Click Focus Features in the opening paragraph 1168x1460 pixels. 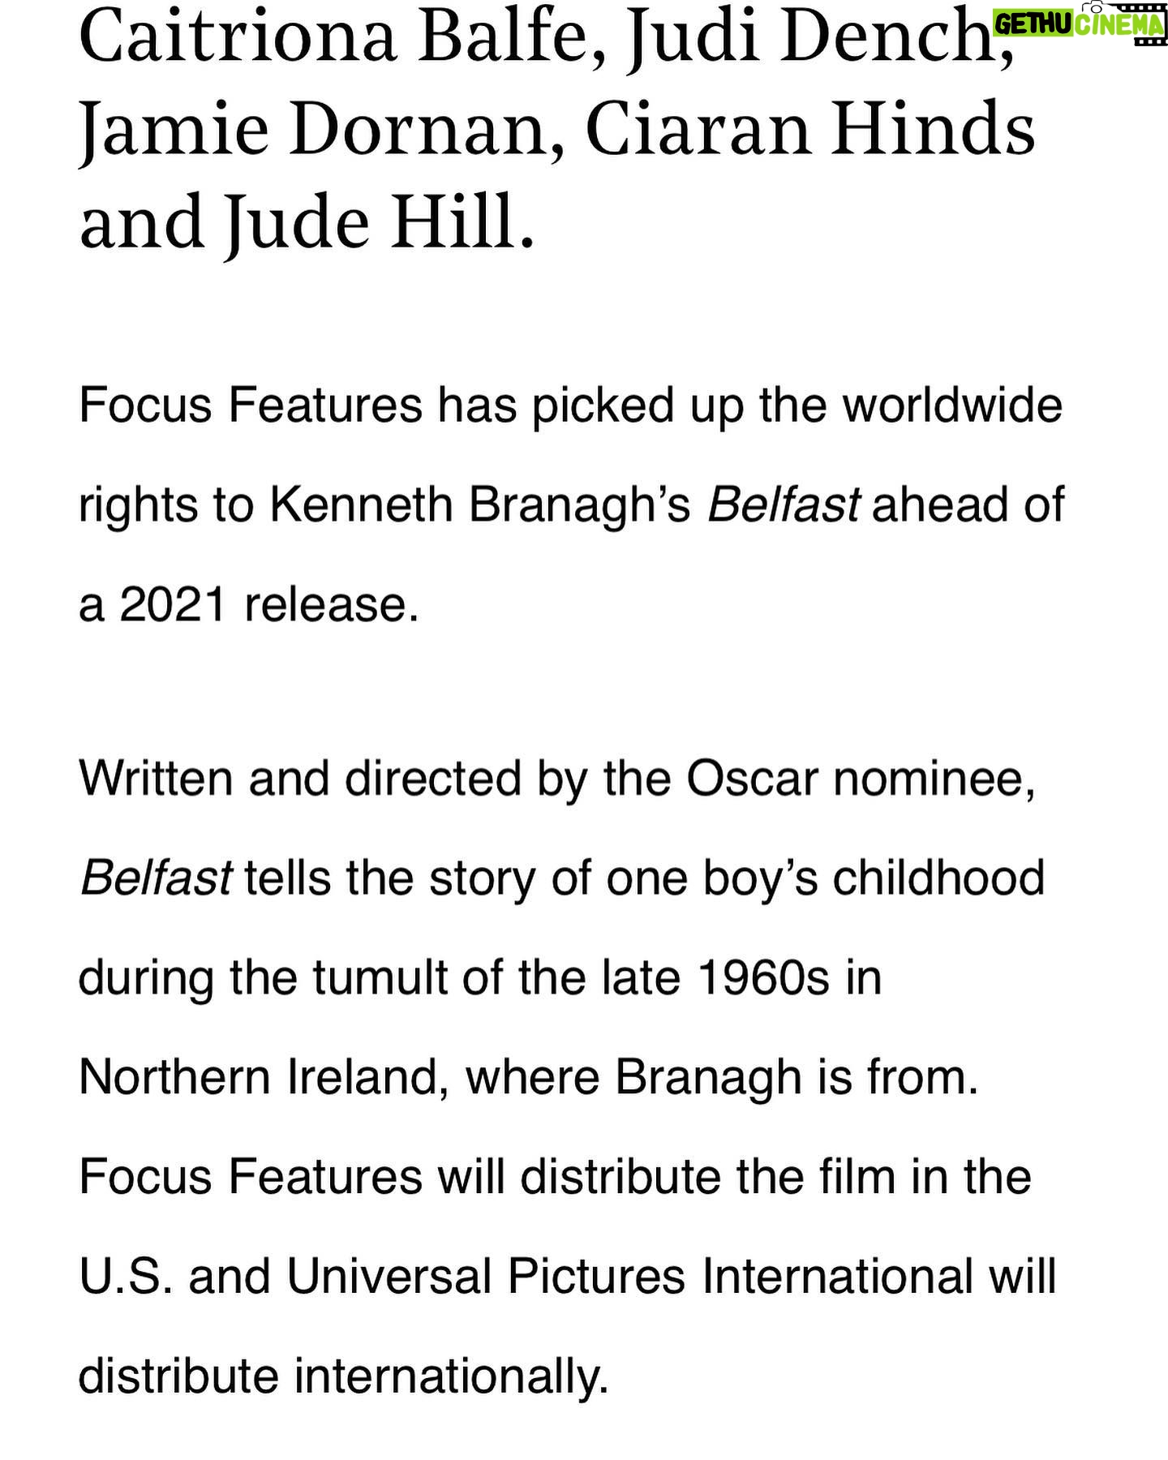click(x=251, y=404)
